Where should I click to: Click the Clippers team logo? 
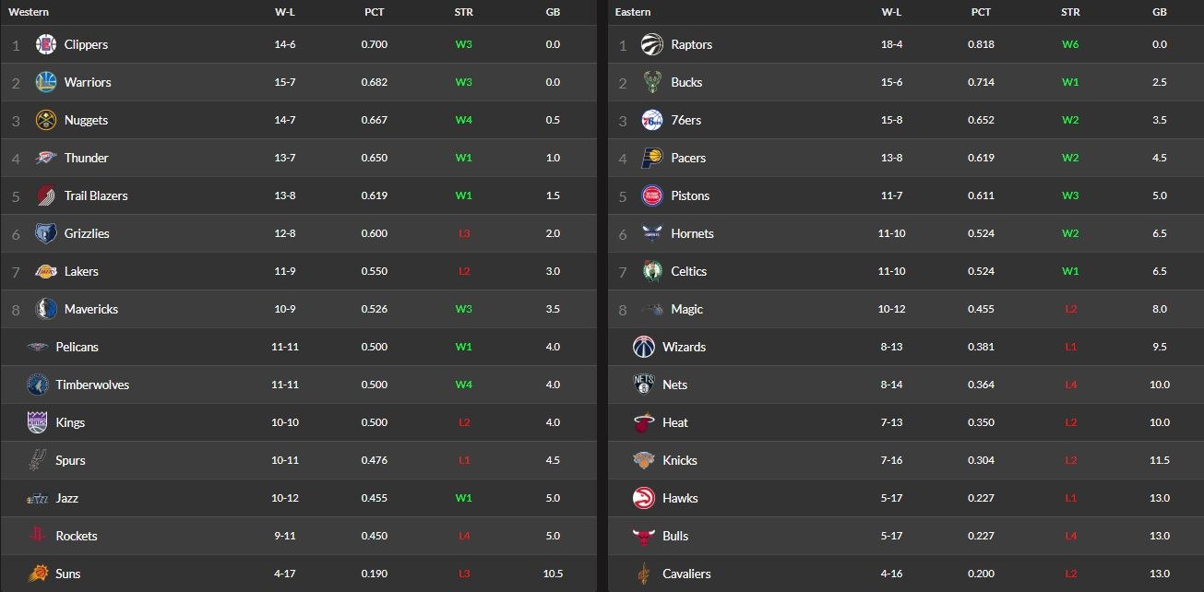click(46, 44)
